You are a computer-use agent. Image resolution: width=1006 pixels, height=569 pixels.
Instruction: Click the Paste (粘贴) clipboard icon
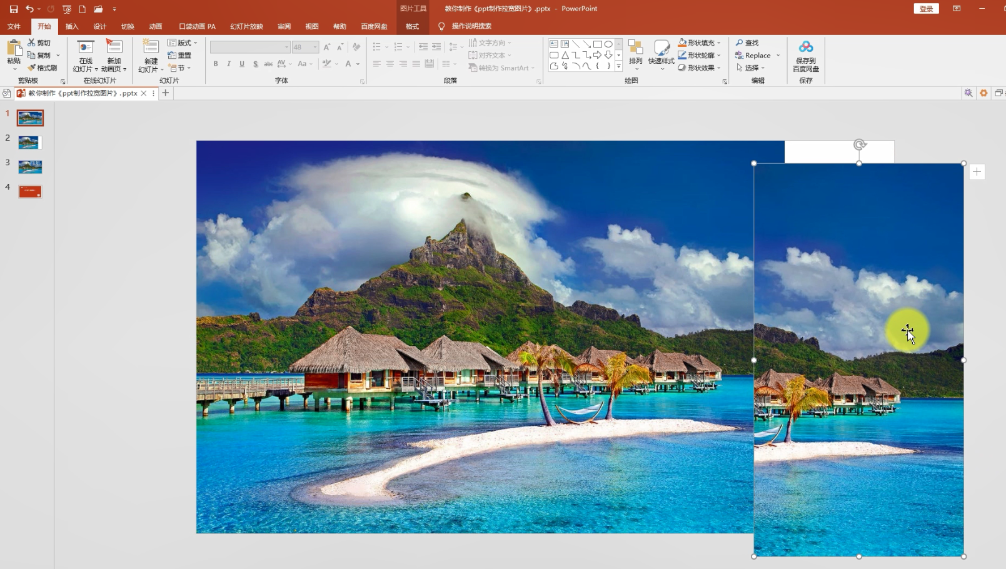click(x=14, y=49)
